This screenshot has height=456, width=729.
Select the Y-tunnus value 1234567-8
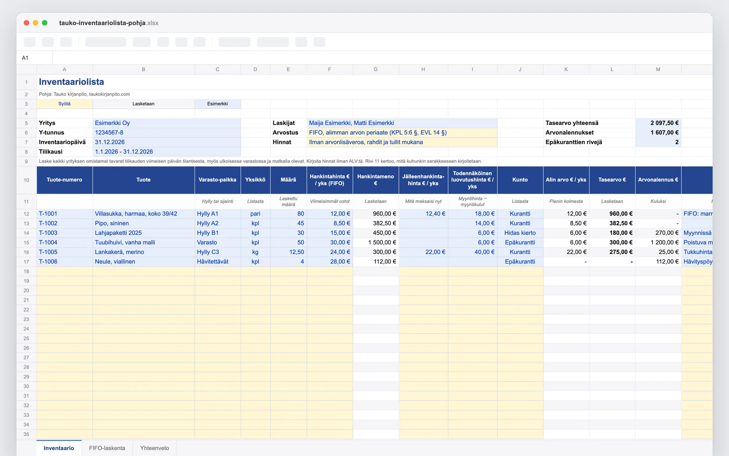(167, 133)
